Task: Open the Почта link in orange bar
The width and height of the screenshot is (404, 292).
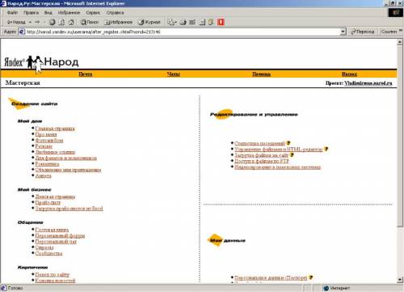Action: pyautogui.click(x=86, y=74)
